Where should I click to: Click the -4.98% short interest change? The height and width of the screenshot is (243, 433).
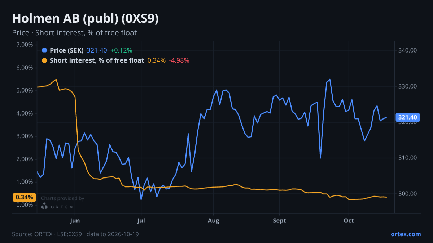click(179, 60)
